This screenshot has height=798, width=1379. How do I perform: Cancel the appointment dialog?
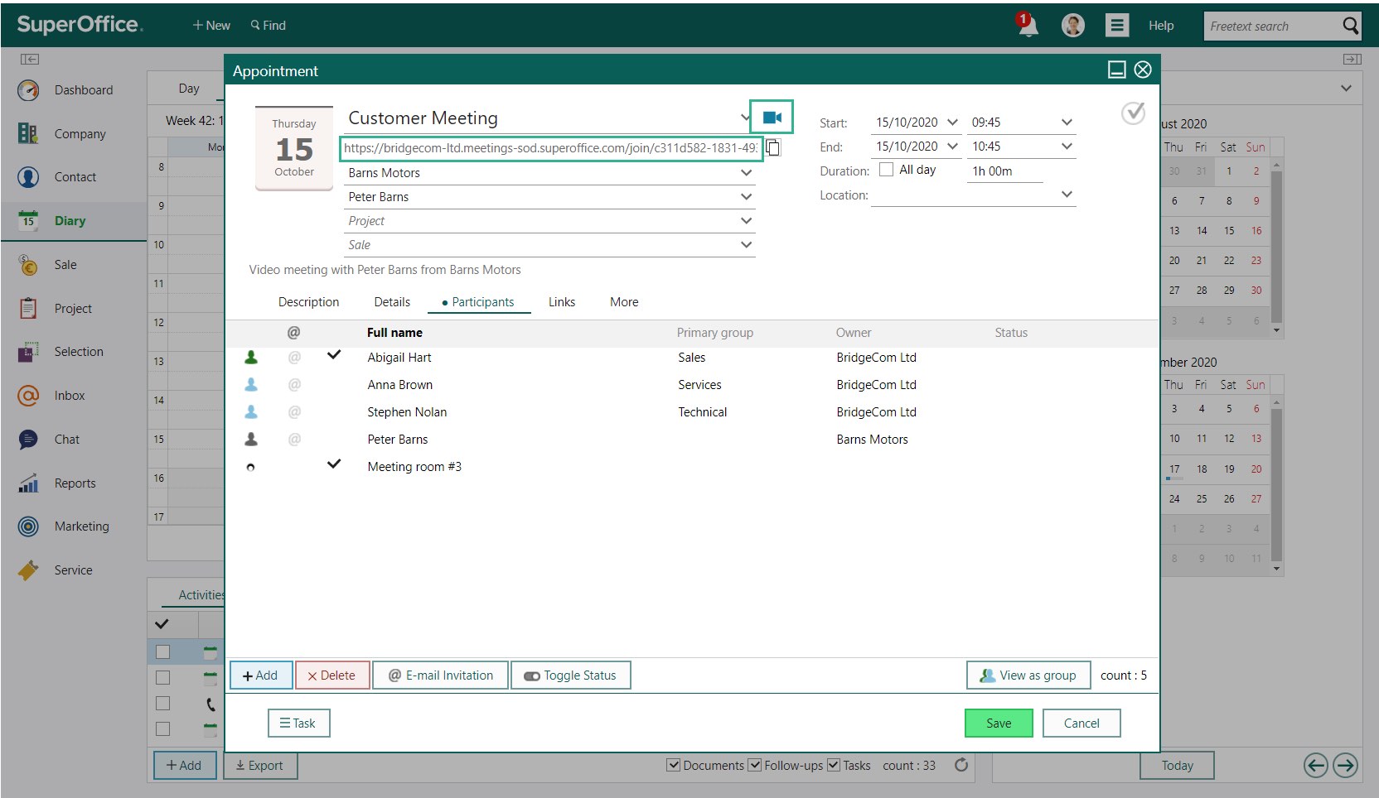pyautogui.click(x=1081, y=723)
